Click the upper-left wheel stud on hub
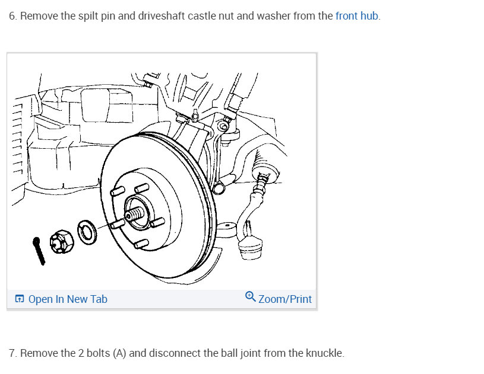The width and height of the screenshot is (484, 374). [x=118, y=191]
